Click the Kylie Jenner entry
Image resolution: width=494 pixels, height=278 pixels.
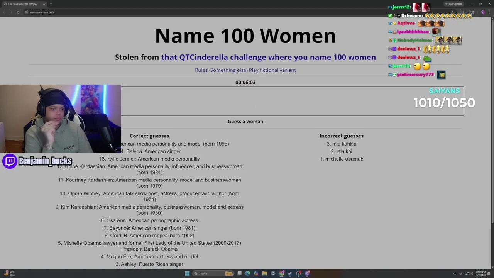point(149,159)
